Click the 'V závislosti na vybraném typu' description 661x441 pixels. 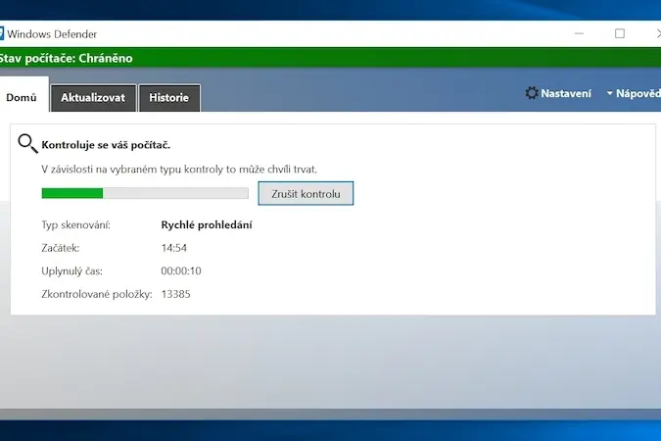click(x=179, y=170)
